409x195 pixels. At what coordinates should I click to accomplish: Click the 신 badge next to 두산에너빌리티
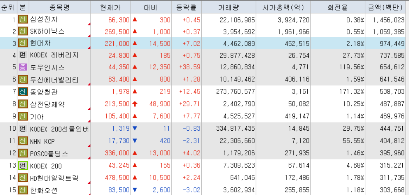23,80
